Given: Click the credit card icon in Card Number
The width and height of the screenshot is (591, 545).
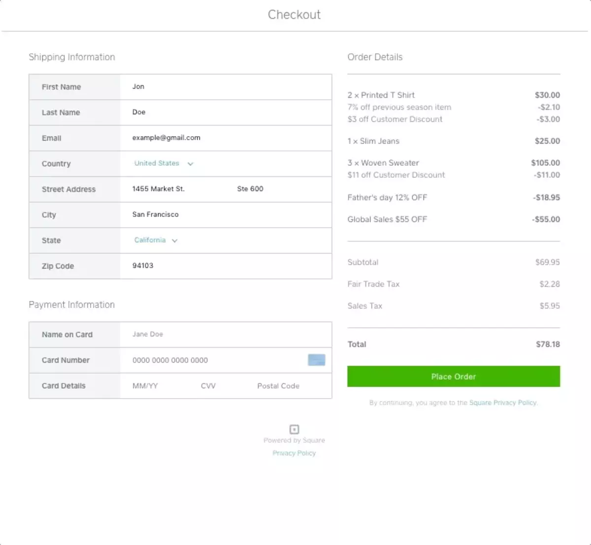Looking at the screenshot, I should pyautogui.click(x=316, y=360).
